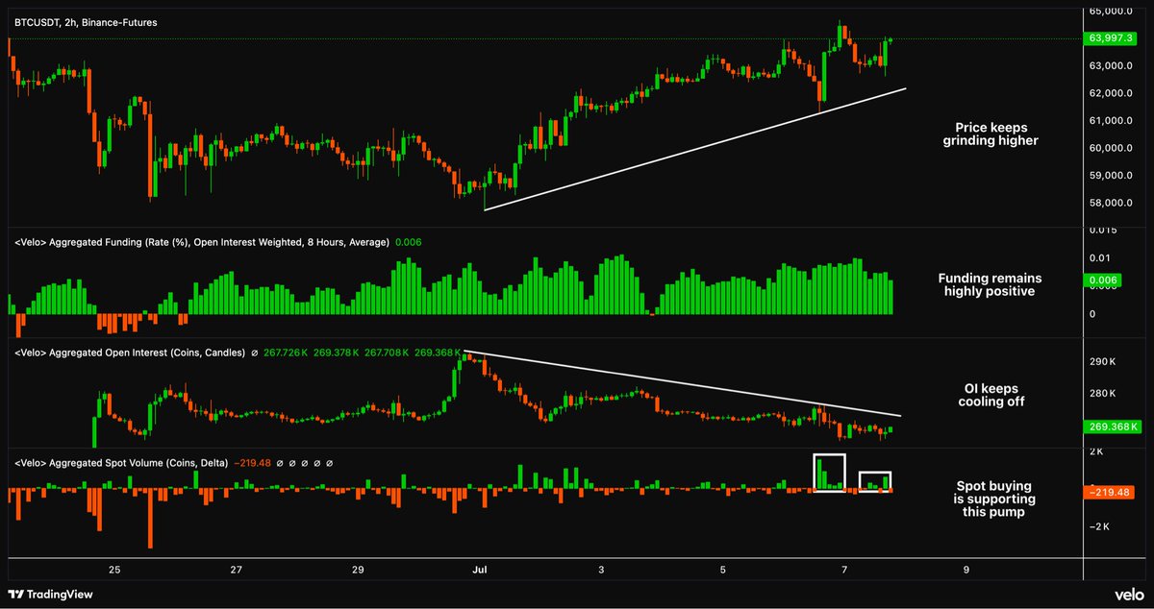Click the 27 date label on time axis
The image size is (1154, 609).
click(x=237, y=570)
